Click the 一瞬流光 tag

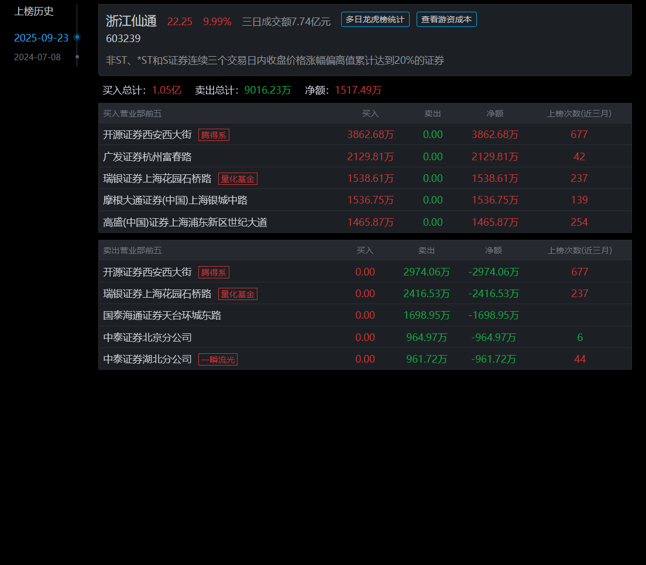pyautogui.click(x=218, y=360)
